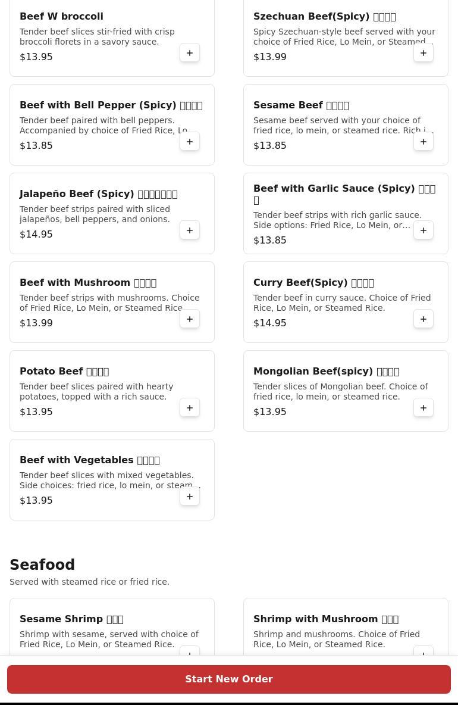Click the Seafood section heading
The height and width of the screenshot is (705, 458).
42,564
